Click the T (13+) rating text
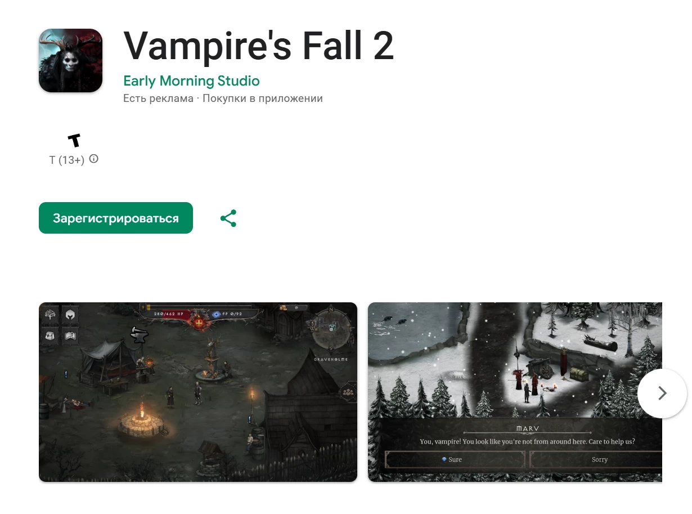This screenshot has width=692, height=514. (67, 160)
